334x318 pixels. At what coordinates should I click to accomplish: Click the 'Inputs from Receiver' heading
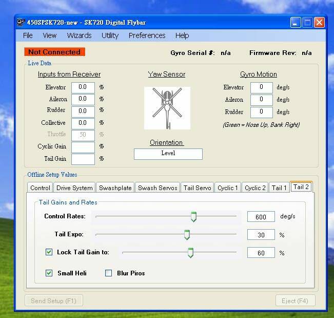(69, 74)
